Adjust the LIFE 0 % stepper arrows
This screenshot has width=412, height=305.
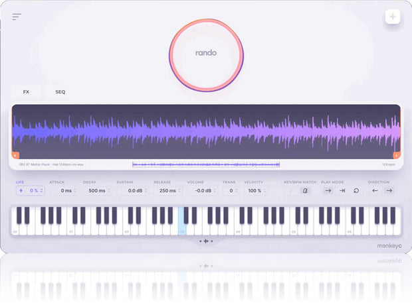41,191
